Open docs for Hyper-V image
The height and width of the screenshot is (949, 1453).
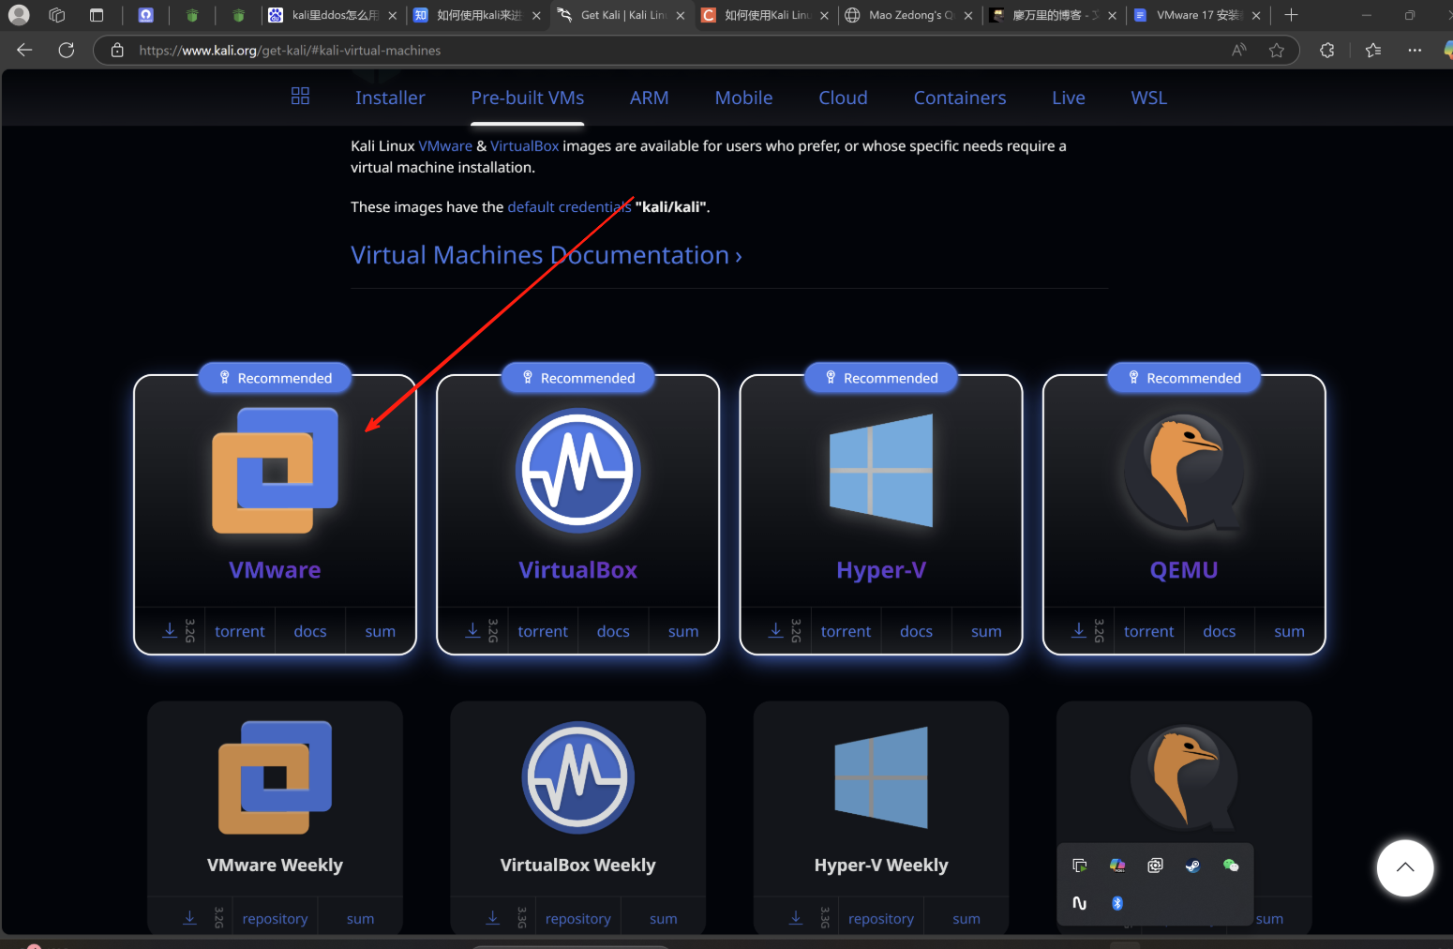pyautogui.click(x=917, y=632)
